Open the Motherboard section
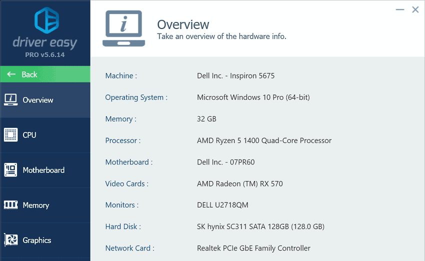Image resolution: width=425 pixels, height=261 pixels. [45, 170]
